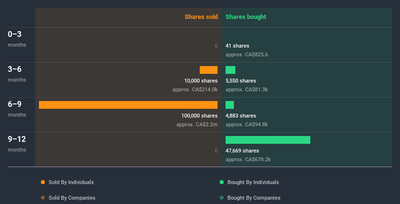Click the orange Sold By Individuals legend dot

tap(43, 182)
